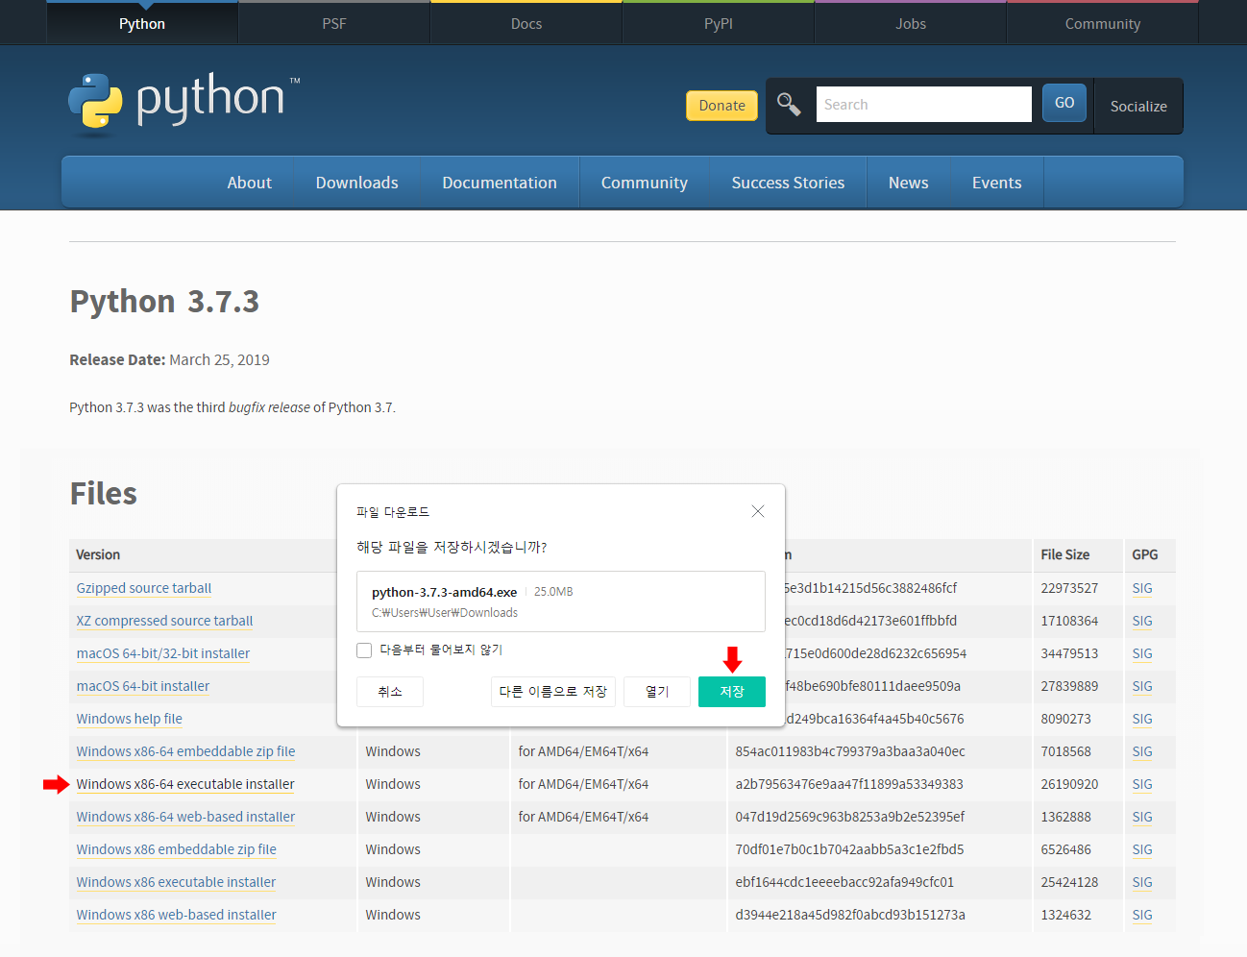Image resolution: width=1247 pixels, height=957 pixels.
Task: Switch to the Docs top tab
Action: 526,23
